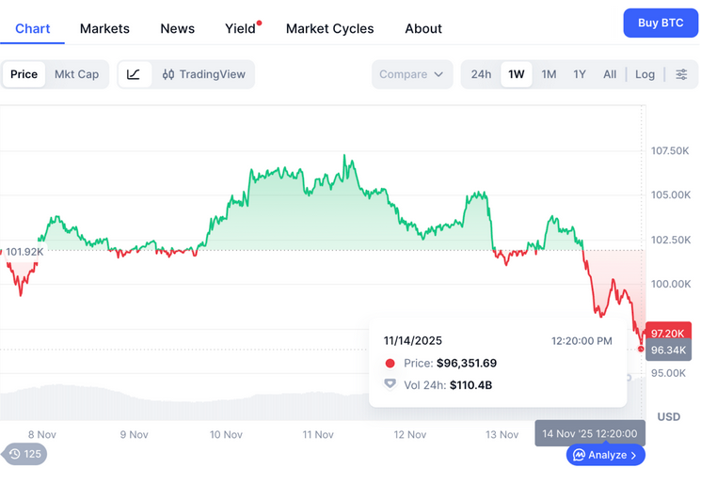The height and width of the screenshot is (483, 701).
Task: Select the 24h time range
Action: 481,74
